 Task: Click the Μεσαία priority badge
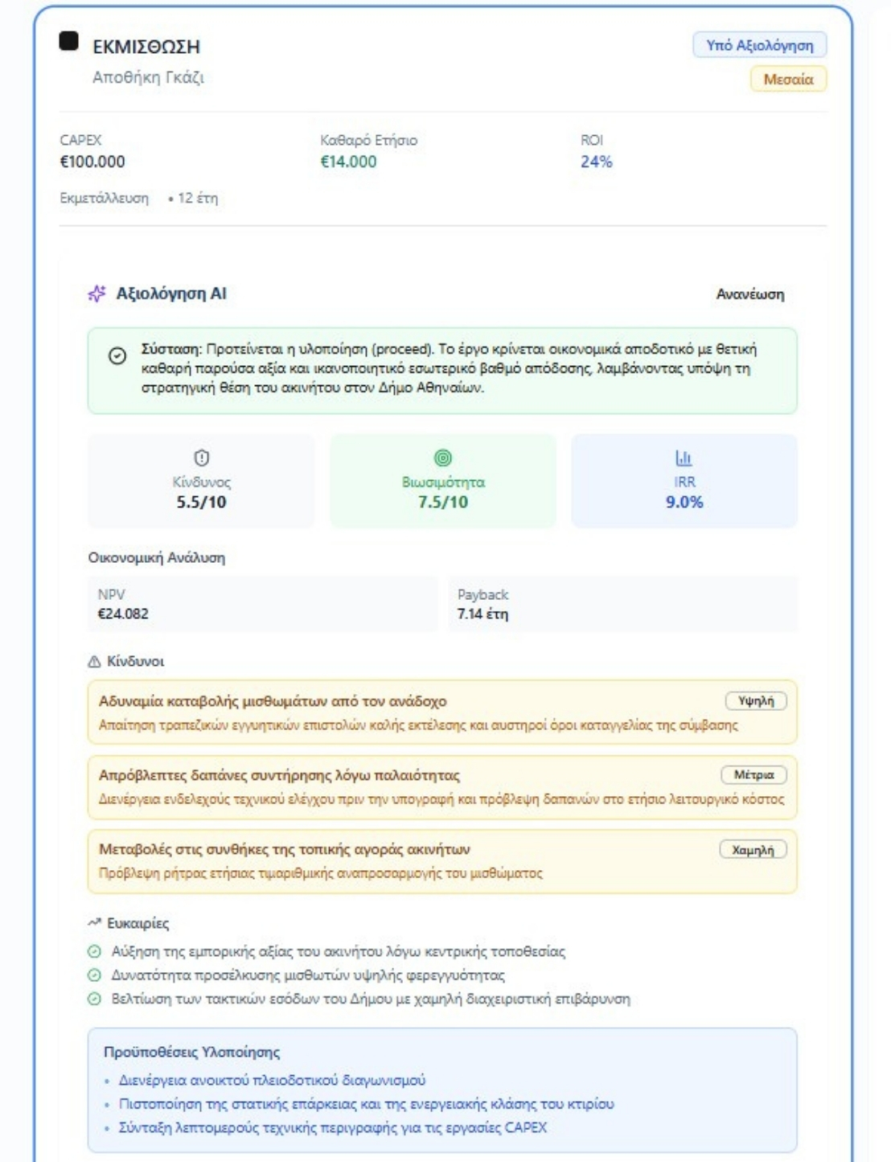[x=788, y=79]
